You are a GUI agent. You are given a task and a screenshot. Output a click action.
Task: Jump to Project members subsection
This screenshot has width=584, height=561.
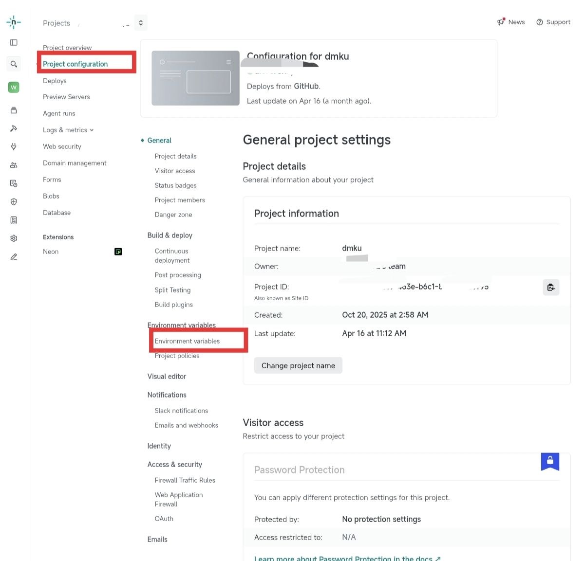180,200
